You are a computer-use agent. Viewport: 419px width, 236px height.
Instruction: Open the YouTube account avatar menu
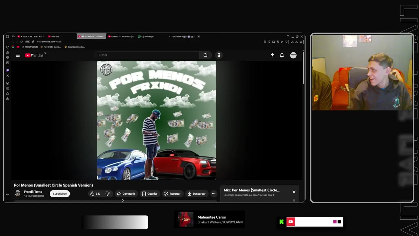tap(293, 55)
